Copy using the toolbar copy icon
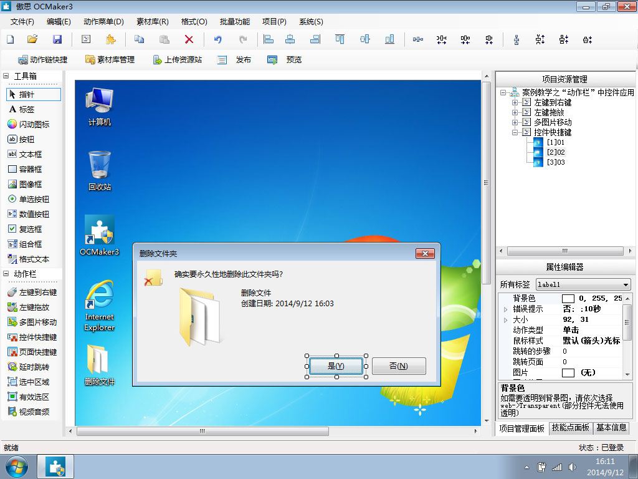The image size is (638, 479). click(x=139, y=39)
